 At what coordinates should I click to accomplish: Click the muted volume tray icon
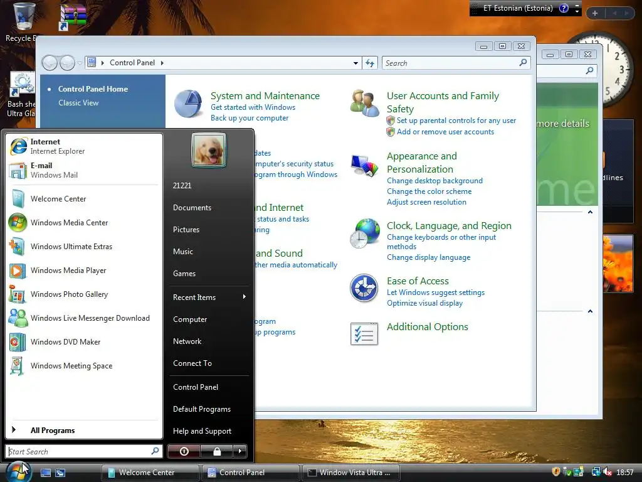tap(607, 472)
